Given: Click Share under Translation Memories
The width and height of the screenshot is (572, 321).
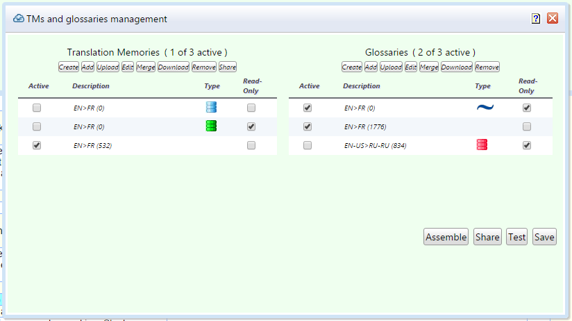Looking at the screenshot, I should 228,67.
